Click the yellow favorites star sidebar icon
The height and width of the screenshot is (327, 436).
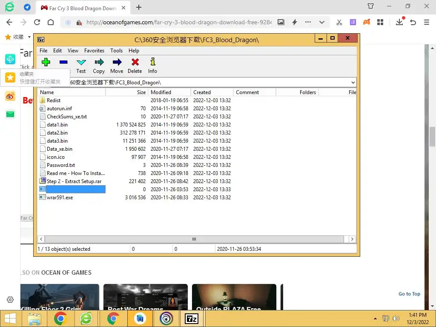pyautogui.click(x=10, y=77)
